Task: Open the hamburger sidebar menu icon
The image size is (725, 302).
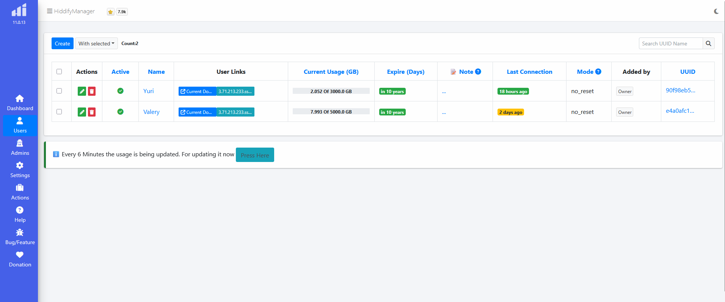Action: coord(49,11)
